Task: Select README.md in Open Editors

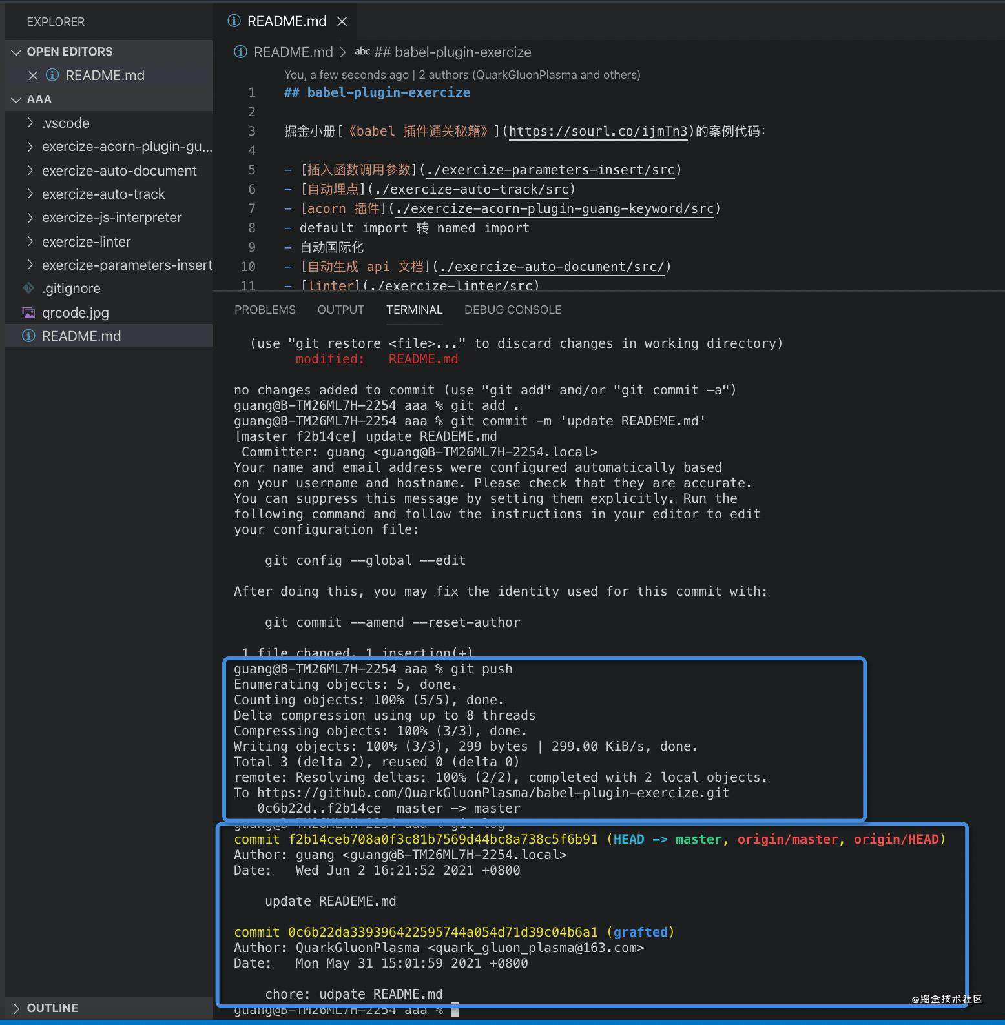Action: click(105, 76)
